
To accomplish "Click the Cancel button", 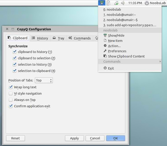I will point(95,138).
